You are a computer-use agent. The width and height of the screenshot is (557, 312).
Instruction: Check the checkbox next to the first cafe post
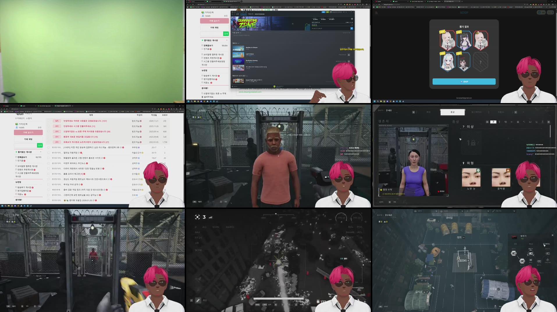point(48,121)
